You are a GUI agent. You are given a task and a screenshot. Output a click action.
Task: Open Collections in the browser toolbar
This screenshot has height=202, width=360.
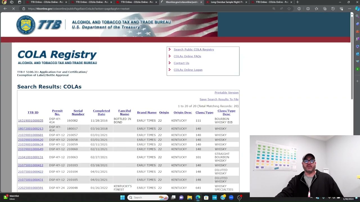[325, 9]
